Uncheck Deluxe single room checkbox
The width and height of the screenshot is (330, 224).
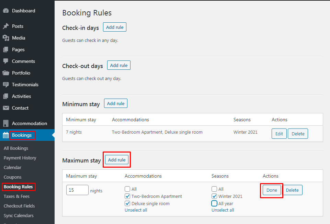[x=127, y=204]
